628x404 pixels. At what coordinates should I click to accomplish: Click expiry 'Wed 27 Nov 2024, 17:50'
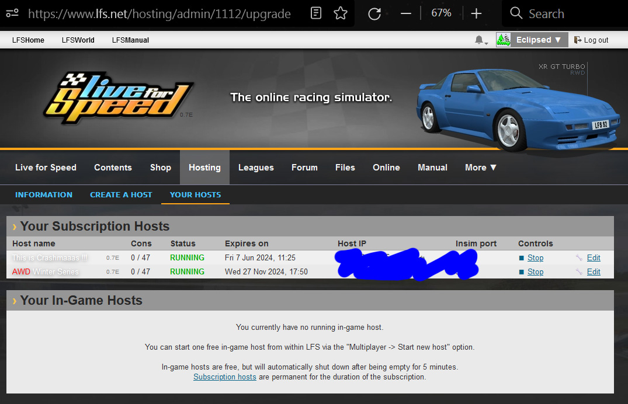pos(266,272)
